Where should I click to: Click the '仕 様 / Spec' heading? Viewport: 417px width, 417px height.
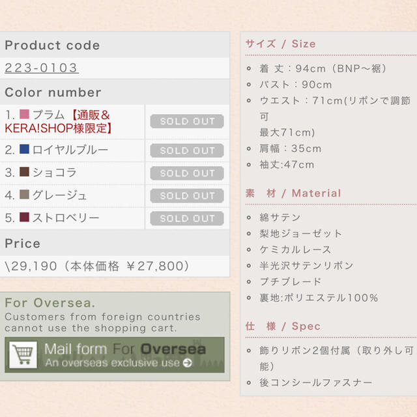(x=283, y=326)
